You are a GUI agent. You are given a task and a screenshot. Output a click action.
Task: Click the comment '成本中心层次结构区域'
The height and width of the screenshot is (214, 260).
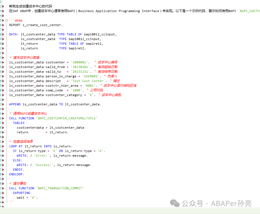coord(120,86)
